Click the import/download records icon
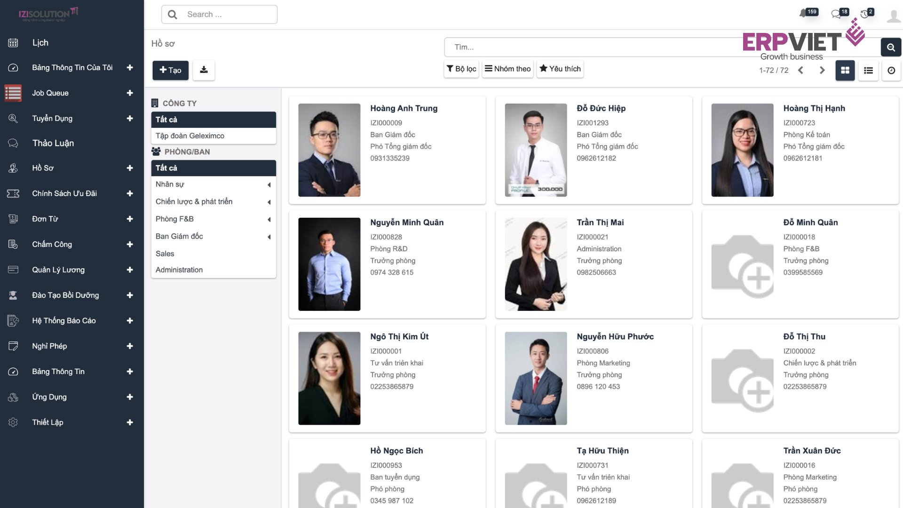This screenshot has width=903, height=508. point(204,70)
